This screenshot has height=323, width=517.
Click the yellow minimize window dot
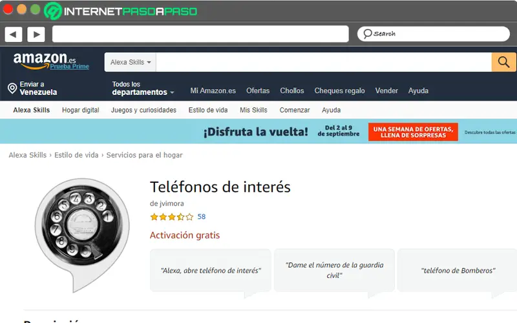[x=21, y=9]
